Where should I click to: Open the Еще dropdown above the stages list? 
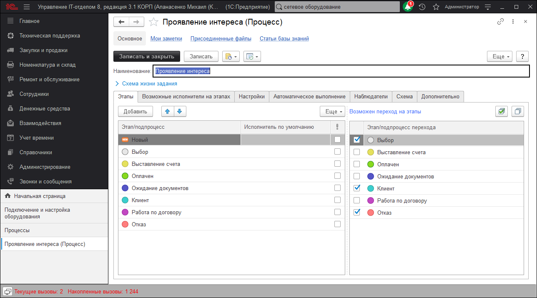(332, 111)
